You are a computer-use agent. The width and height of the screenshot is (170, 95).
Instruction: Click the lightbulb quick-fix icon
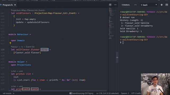[10, 43]
